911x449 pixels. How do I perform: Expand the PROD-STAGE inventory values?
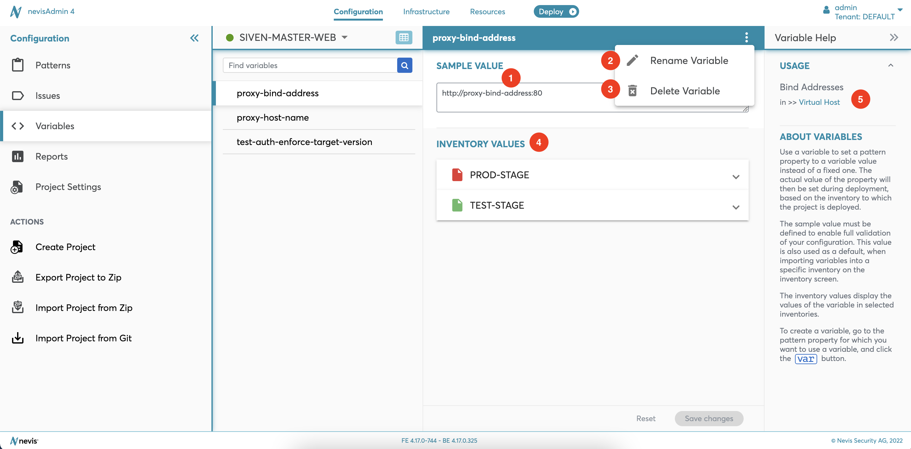(736, 177)
